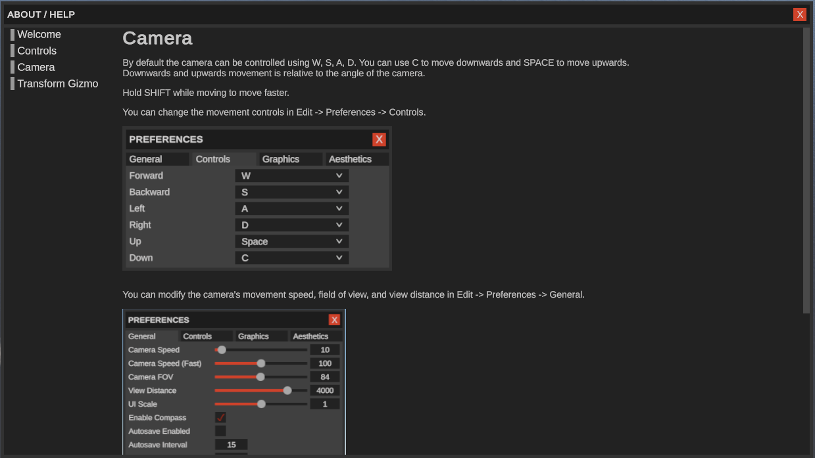Click the red X in Controls preferences image

[379, 139]
